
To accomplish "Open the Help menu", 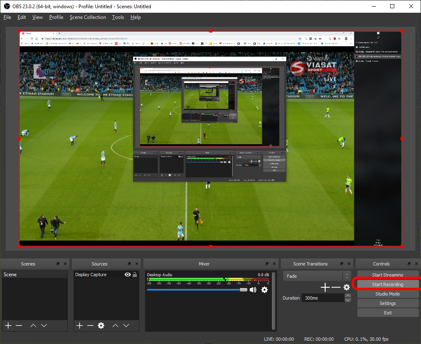I will point(136,17).
